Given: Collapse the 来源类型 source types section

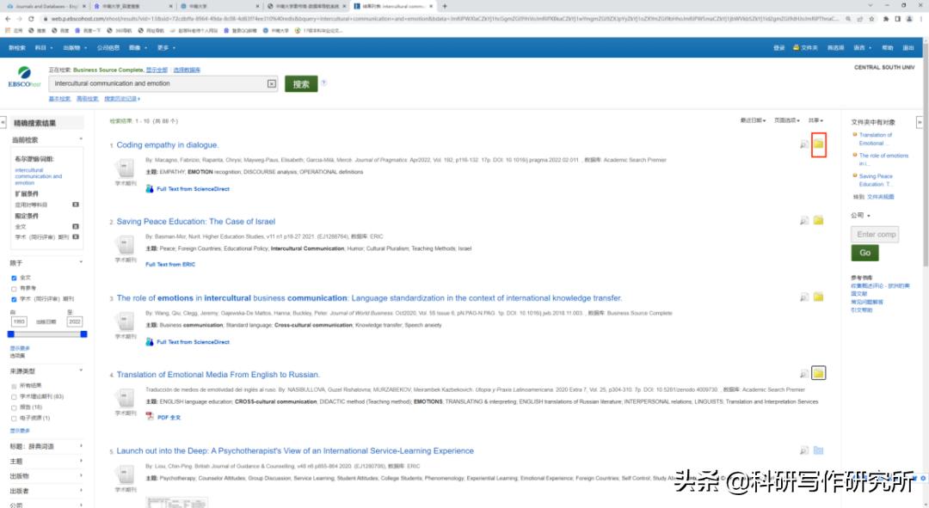Looking at the screenshot, I should [x=81, y=370].
